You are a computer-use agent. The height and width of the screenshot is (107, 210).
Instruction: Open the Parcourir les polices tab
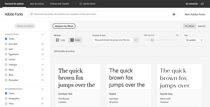14,4
